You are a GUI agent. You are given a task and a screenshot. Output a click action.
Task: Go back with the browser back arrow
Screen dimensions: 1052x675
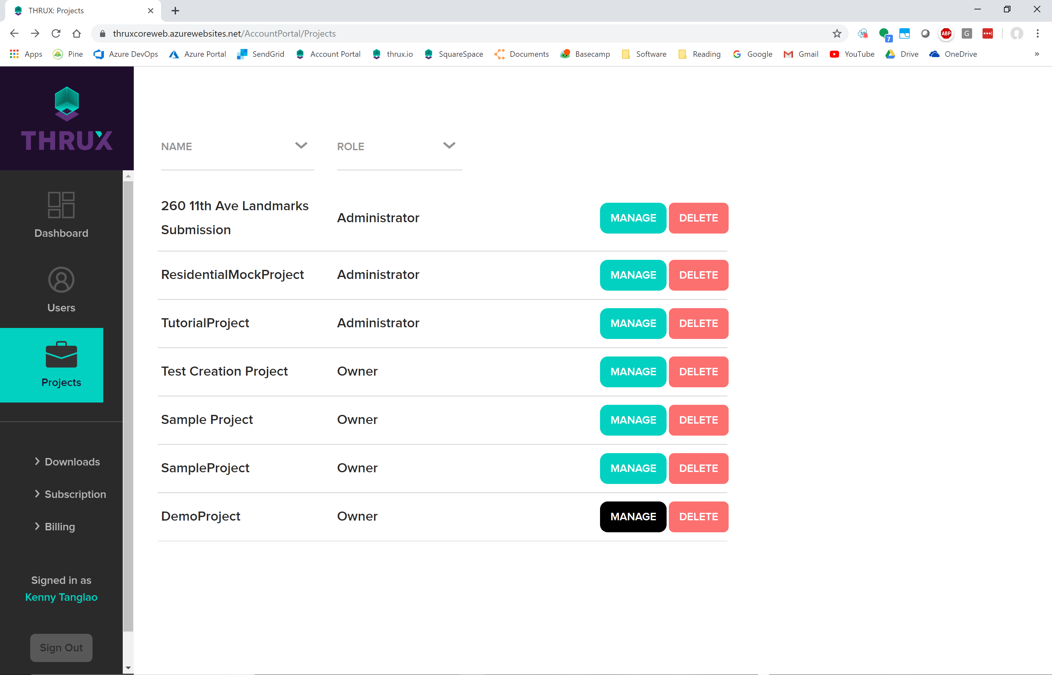click(14, 33)
